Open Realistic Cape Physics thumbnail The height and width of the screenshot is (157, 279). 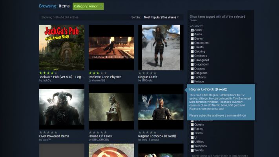[111, 47]
